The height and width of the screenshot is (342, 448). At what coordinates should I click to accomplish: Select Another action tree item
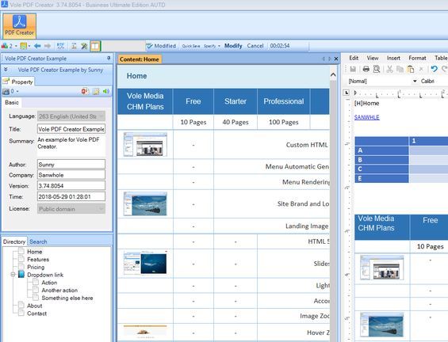pyautogui.click(x=59, y=290)
